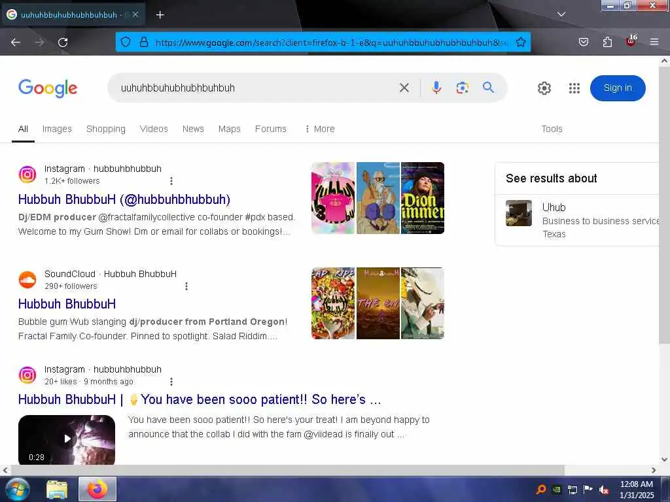Click the Uhub card thumbnail image
The width and height of the screenshot is (670, 502).
(519, 213)
